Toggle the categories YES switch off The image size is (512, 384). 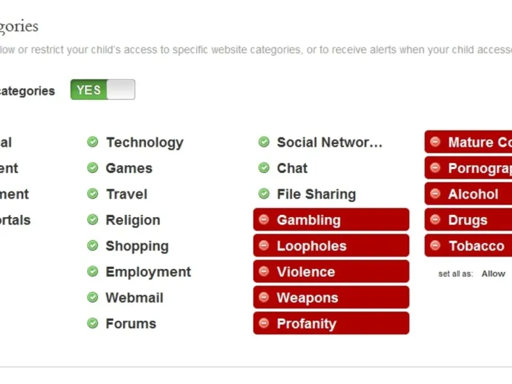click(x=103, y=90)
